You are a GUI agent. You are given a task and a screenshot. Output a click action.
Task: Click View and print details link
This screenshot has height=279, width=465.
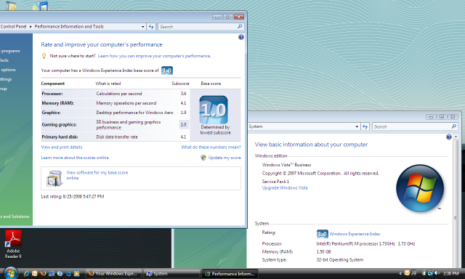61,147
